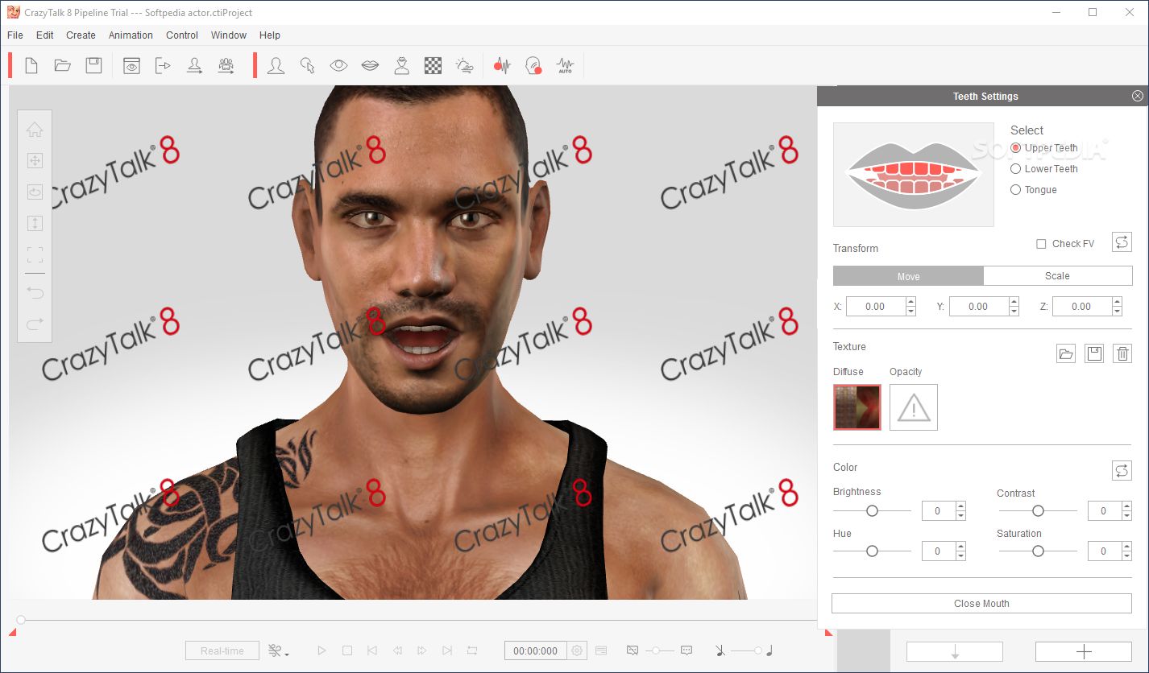Viewport: 1149px width, 673px height.
Task: Click the single actor import icon
Action: (x=194, y=66)
